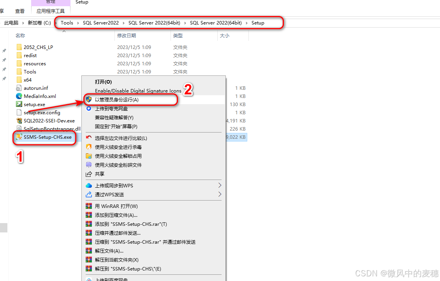Select SqlSetupBootstrapper.dll file name
This screenshot has height=281, width=440.
52,129
